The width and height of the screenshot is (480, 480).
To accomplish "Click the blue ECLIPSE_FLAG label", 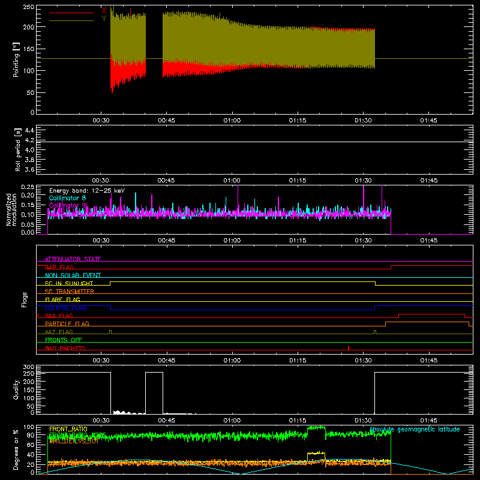I will point(65,308).
